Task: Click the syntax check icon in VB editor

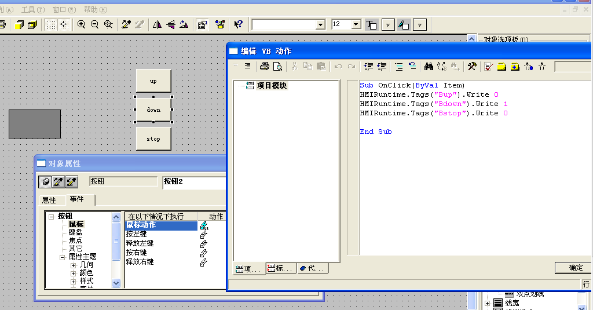Action: [488, 66]
